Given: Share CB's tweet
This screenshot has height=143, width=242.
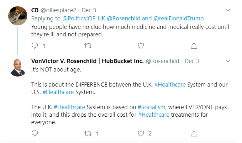Looking at the screenshot, I should click(194, 46).
